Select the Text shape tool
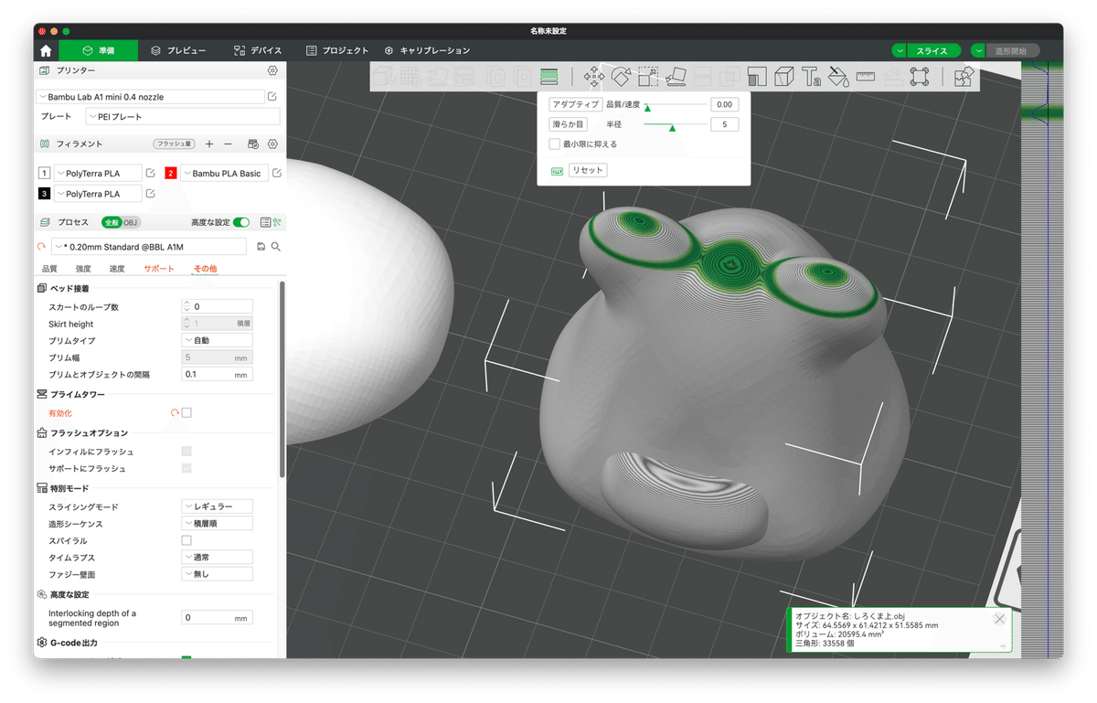 [812, 77]
